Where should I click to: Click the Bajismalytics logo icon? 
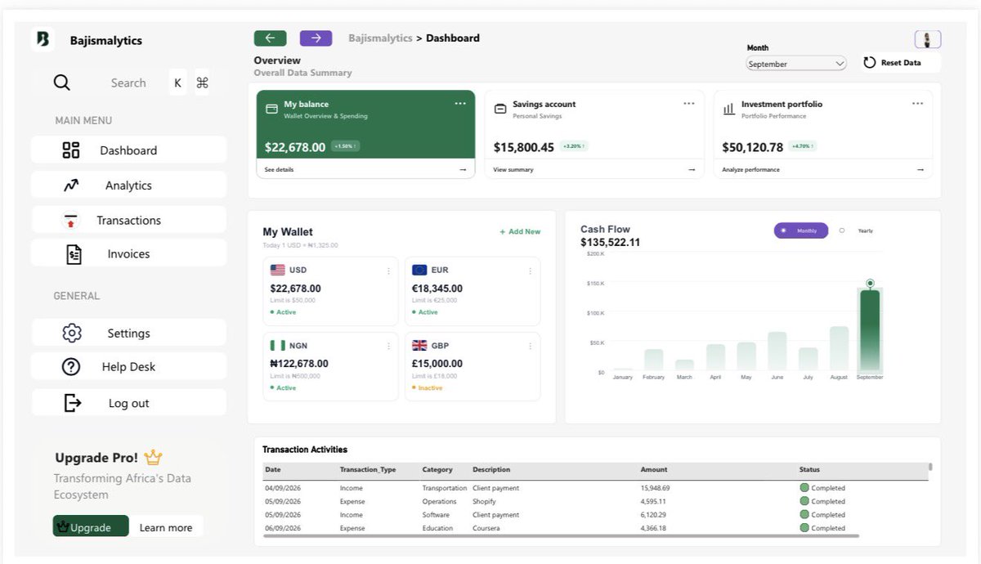click(43, 39)
